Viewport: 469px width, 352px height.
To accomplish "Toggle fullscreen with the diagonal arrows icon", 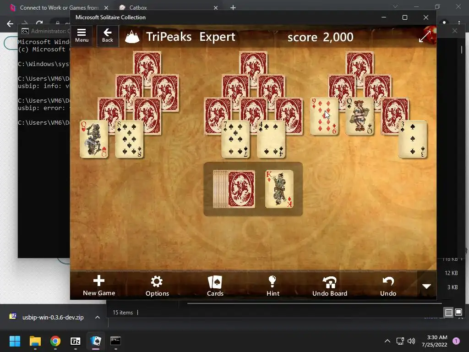I will (x=425, y=36).
